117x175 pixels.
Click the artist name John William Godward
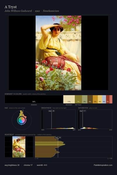pos(18,11)
